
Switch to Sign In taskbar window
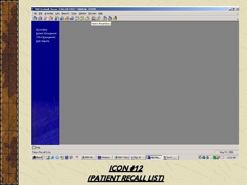pyautogui.click(x=138, y=158)
